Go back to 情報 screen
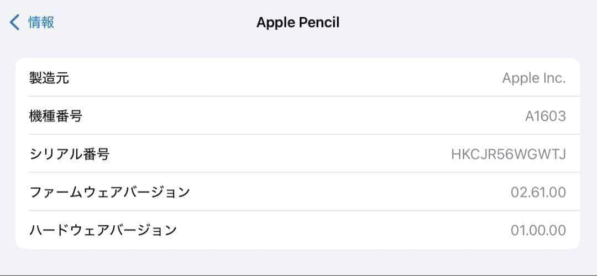The height and width of the screenshot is (276, 597). 41,23
